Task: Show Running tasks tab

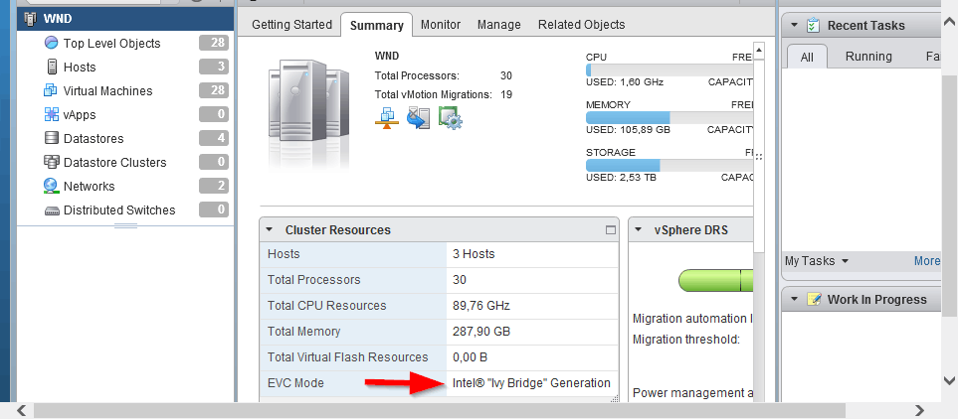Action: click(x=868, y=57)
